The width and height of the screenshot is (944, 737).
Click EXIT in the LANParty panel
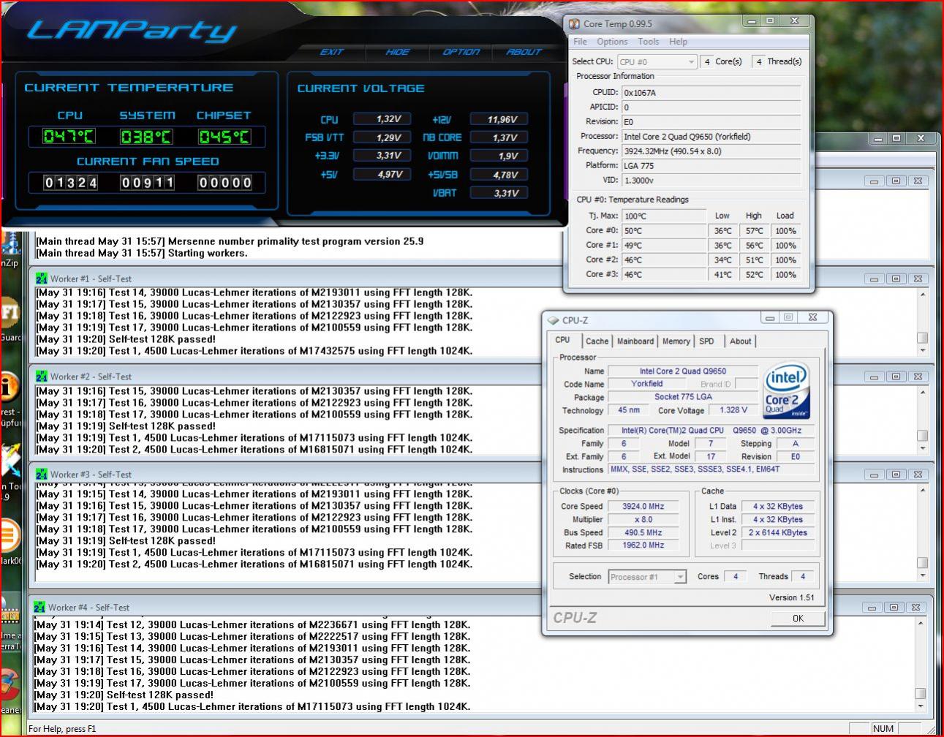pyautogui.click(x=331, y=52)
